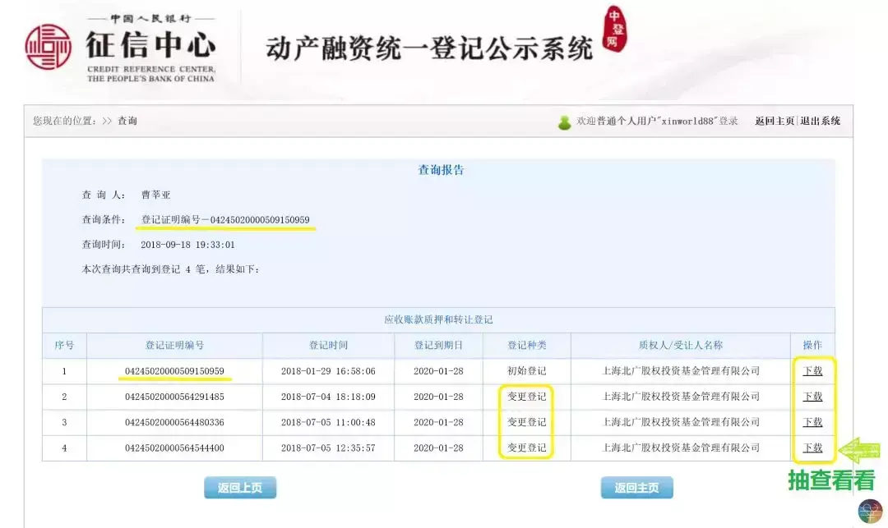This screenshot has height=528, width=888.
Task: Open the top-right 返回主页 link
Action: click(x=775, y=121)
